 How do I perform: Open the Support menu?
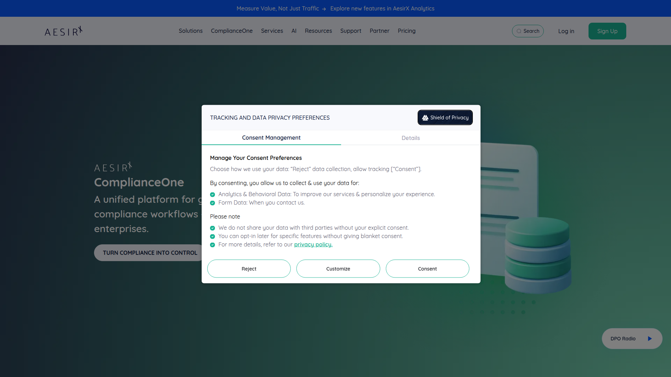[x=351, y=31]
